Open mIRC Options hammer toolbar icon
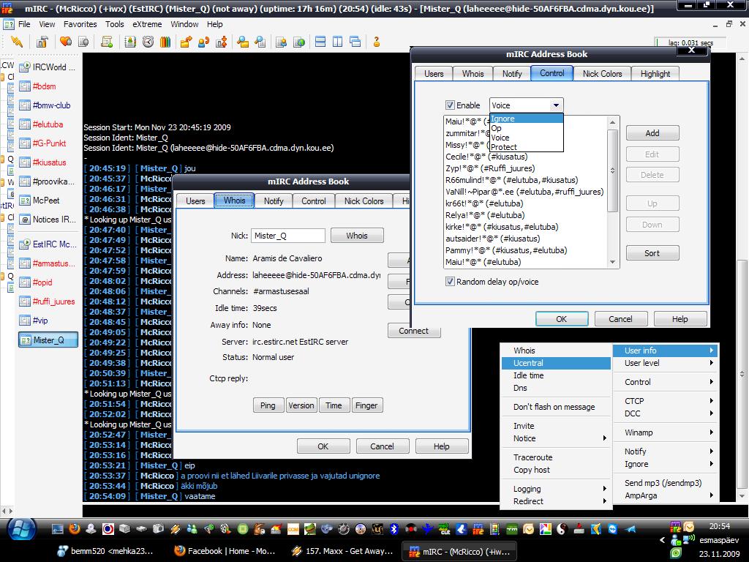The image size is (749, 562). click(42, 42)
